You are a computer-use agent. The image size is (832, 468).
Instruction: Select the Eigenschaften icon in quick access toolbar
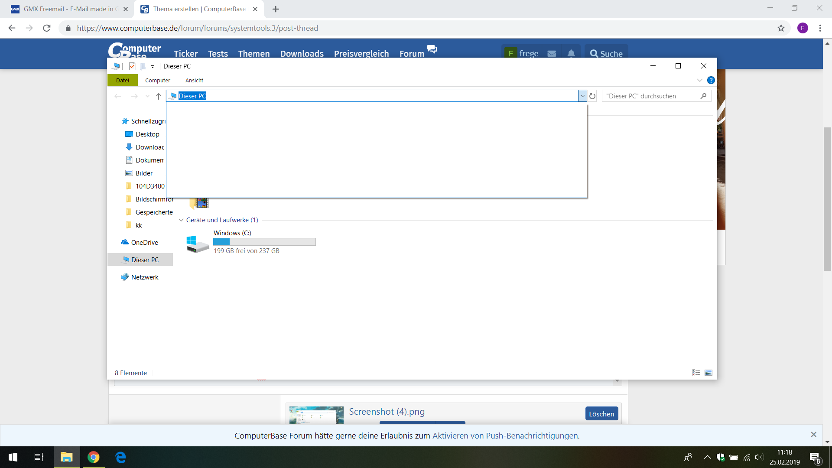pyautogui.click(x=132, y=66)
